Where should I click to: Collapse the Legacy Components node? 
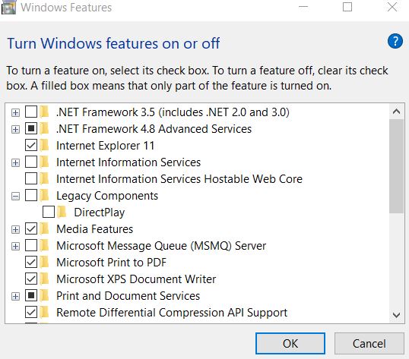click(15, 196)
